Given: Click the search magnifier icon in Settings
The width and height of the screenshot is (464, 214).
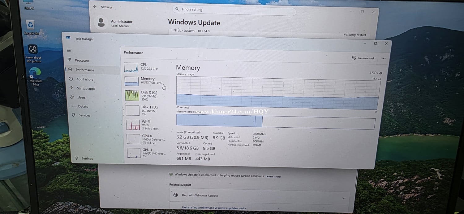Looking at the screenshot, I should pos(177,9).
